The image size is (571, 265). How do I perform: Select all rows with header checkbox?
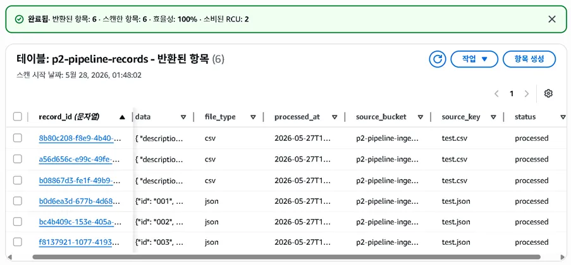click(18, 117)
